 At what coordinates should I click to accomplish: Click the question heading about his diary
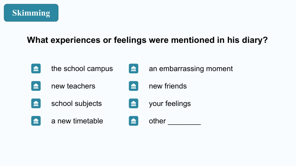click(x=147, y=40)
